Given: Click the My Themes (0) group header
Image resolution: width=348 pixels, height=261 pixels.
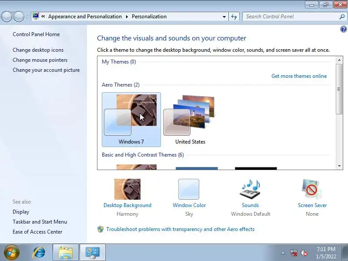Looking at the screenshot, I should pos(119,62).
